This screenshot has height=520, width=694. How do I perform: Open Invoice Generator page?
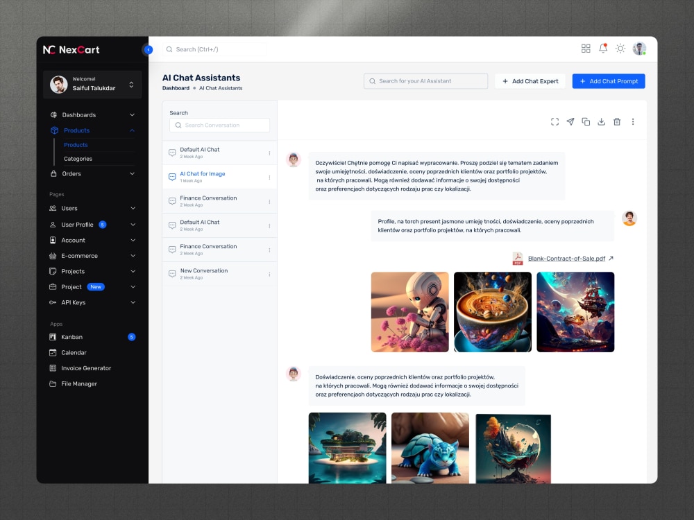[86, 368]
